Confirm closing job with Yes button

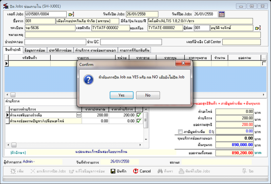pos(121,95)
